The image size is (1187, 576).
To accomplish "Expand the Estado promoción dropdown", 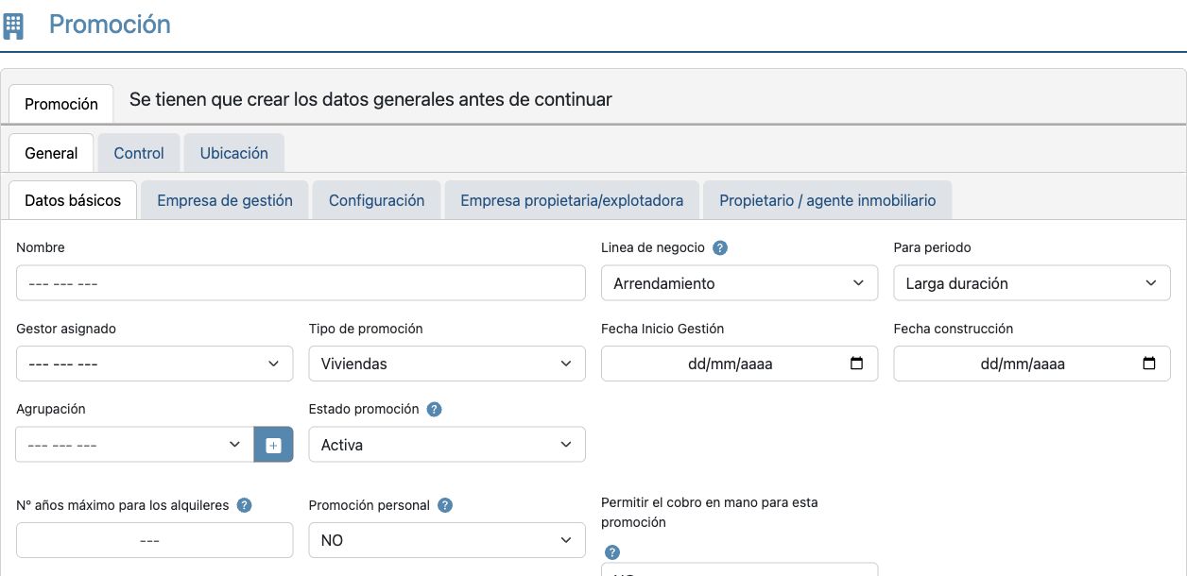I will pos(447,445).
